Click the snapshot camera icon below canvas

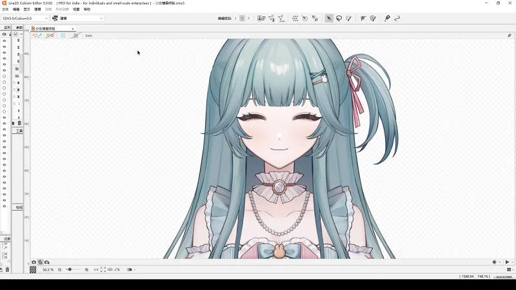pos(34,262)
